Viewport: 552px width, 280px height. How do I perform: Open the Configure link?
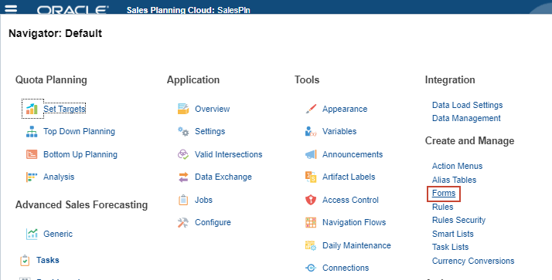pos(213,222)
